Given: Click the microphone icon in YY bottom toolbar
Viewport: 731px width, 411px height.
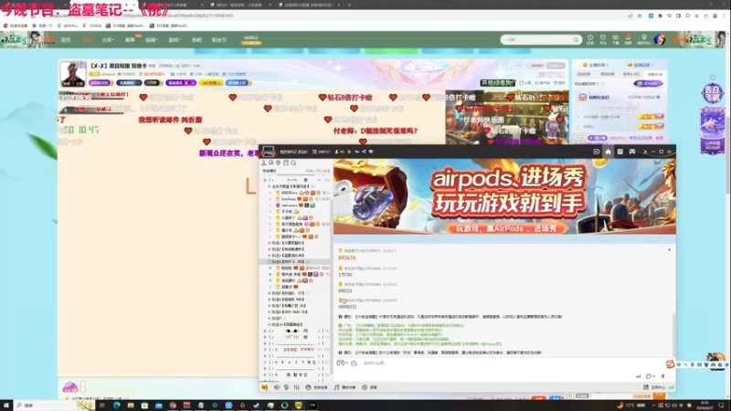Looking at the screenshot, I should [x=286, y=387].
